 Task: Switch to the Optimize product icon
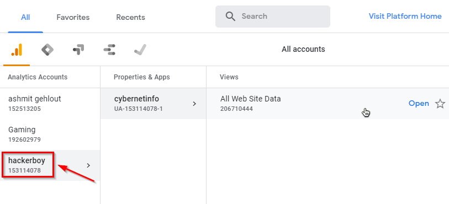78,50
